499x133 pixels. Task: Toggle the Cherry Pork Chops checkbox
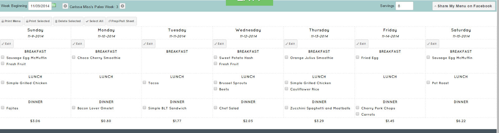pyautogui.click(x=357, y=108)
